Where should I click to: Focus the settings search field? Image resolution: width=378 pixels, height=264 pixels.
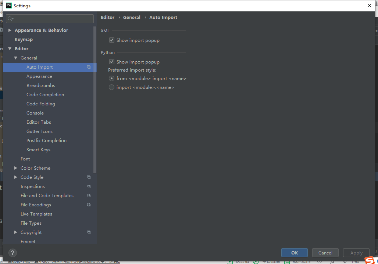pos(50,19)
